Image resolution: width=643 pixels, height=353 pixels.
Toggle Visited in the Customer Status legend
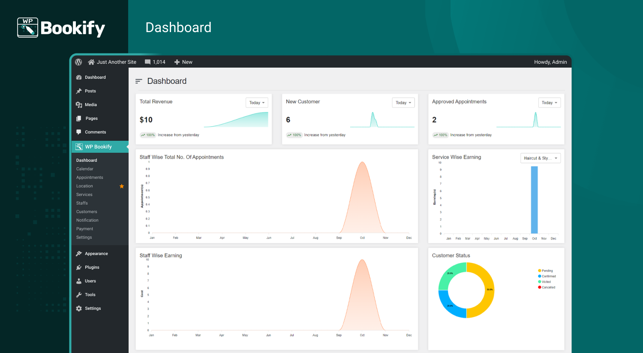545,282
